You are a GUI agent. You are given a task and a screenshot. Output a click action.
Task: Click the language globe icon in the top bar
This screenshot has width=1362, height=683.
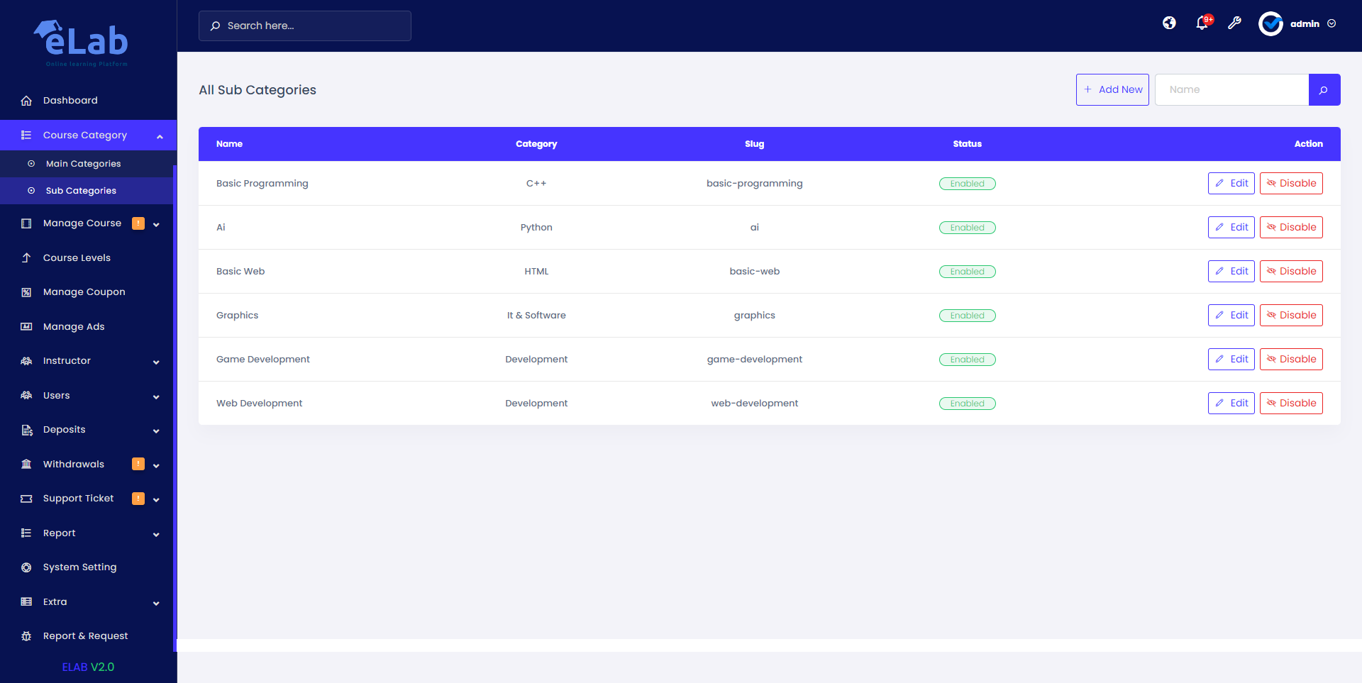pos(1169,23)
